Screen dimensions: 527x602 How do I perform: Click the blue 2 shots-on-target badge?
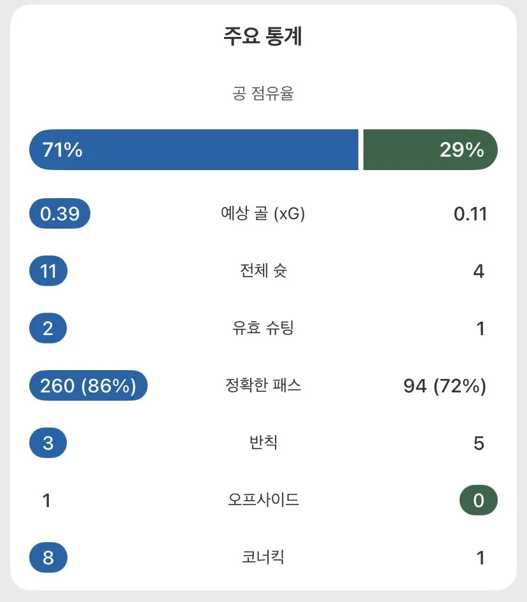click(x=48, y=329)
